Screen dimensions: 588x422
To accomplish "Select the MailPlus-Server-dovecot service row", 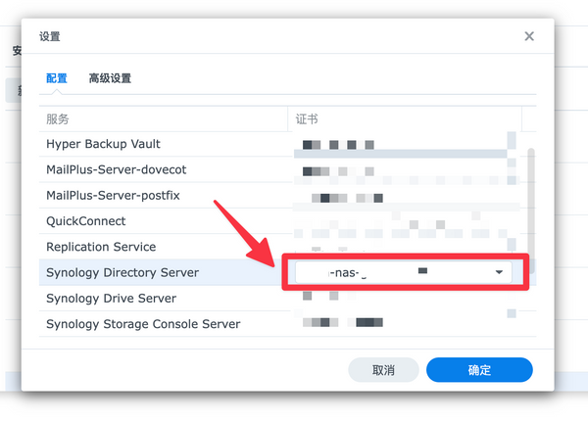I will coord(116,169).
